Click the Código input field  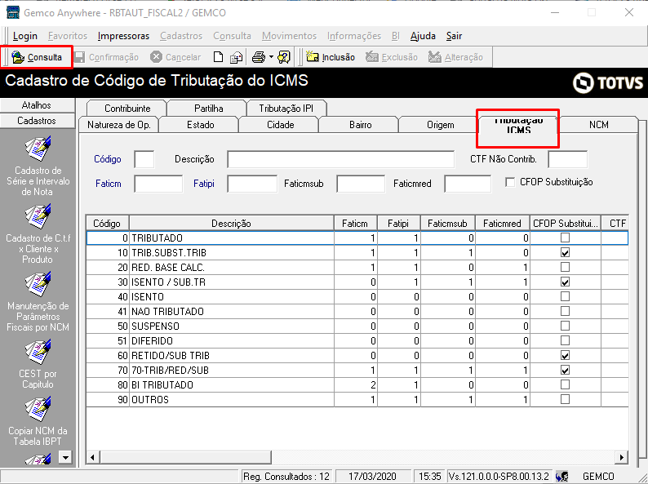click(x=144, y=159)
